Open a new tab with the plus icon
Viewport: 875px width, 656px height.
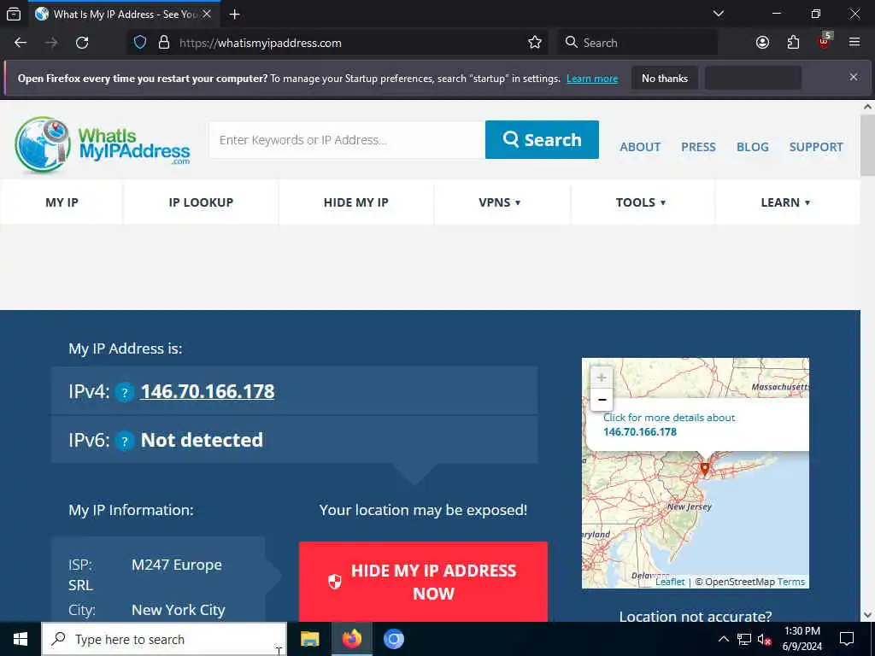(235, 14)
